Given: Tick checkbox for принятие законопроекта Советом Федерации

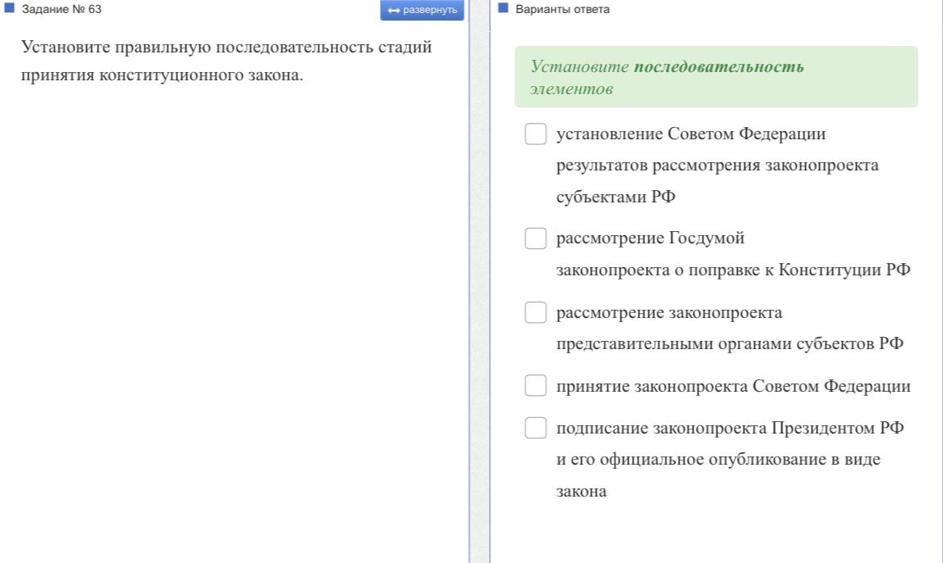Looking at the screenshot, I should [535, 385].
